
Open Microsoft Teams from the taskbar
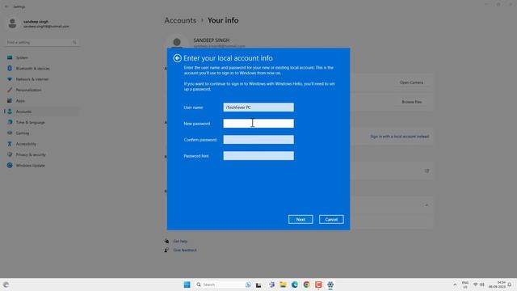pos(271,285)
